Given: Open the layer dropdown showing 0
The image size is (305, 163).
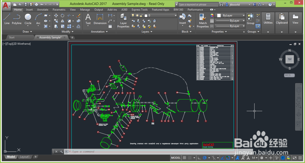Looking at the screenshot, I should [153, 16].
